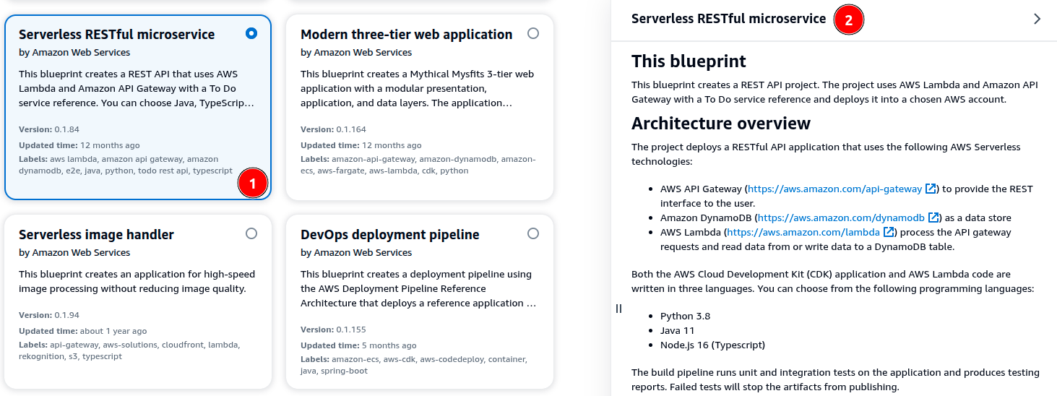1057x396 pixels.
Task: Open the https://aws.amazon.com/api-gateway link
Action: (835, 189)
